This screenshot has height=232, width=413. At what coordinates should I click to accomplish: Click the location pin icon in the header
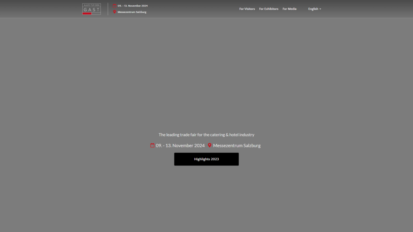coord(115,12)
